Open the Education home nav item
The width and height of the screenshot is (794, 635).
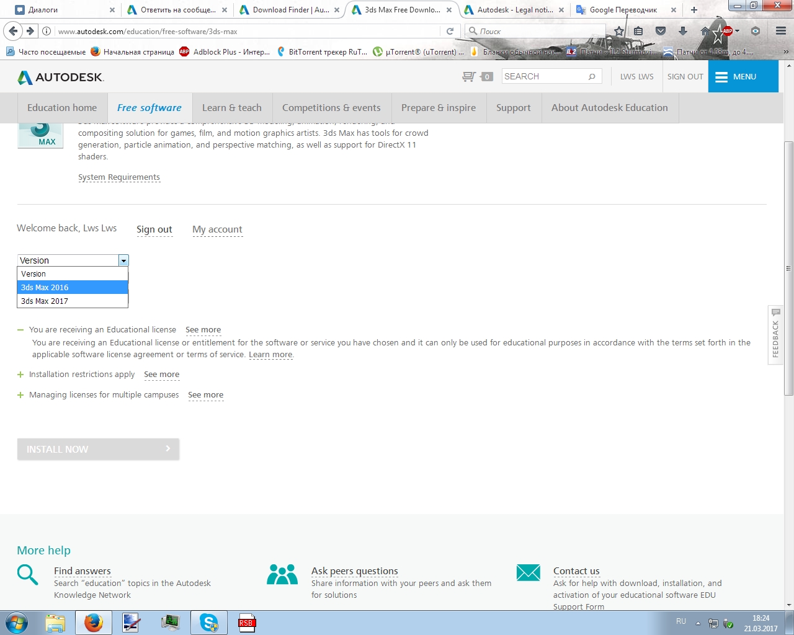(x=62, y=108)
